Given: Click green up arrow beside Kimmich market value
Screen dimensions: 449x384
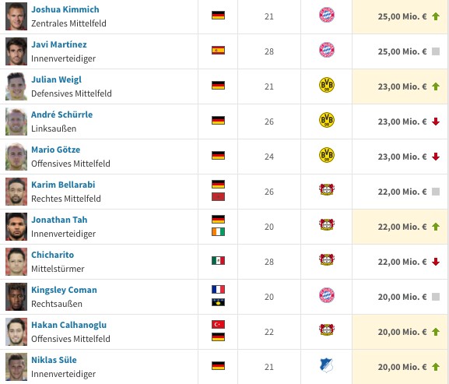Looking at the screenshot, I should coord(436,16).
